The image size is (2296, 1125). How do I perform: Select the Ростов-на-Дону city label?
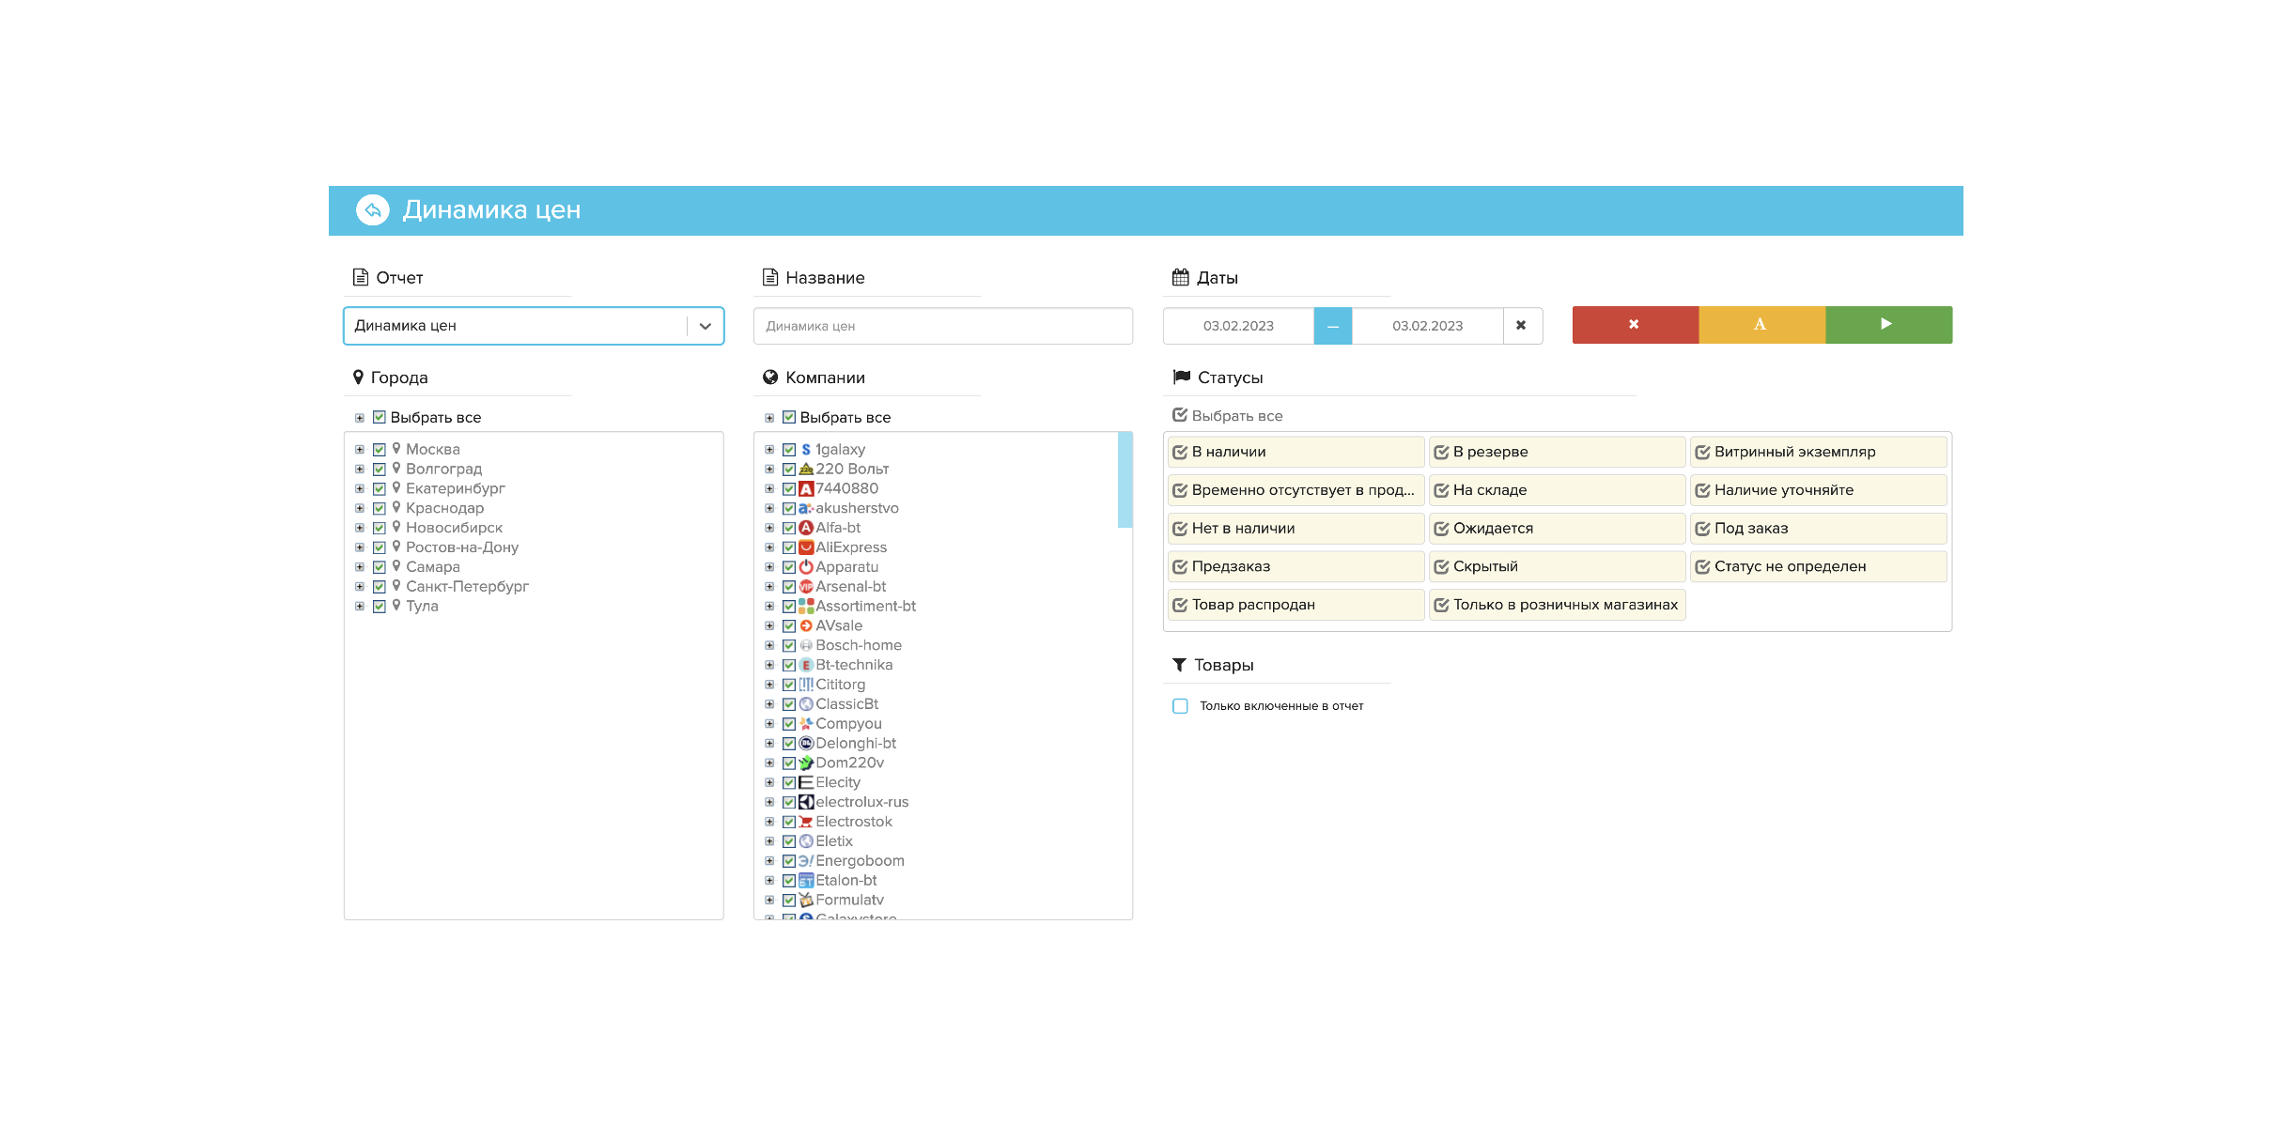[x=462, y=547]
